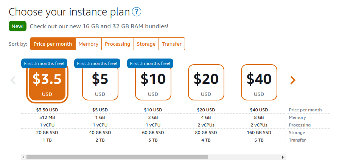Click First 3 months free badge on $5
This screenshot has width=342, height=165.
coord(97,63)
